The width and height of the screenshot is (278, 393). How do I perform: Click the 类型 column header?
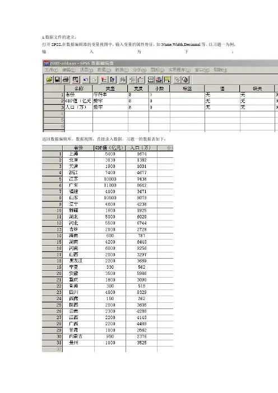click(110, 88)
